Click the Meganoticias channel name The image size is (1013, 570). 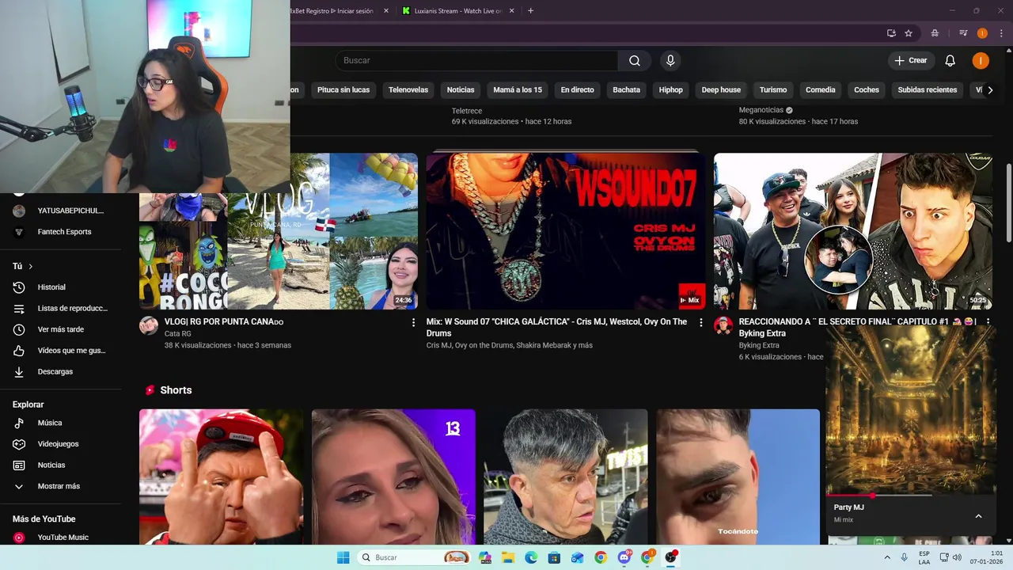[761, 110]
